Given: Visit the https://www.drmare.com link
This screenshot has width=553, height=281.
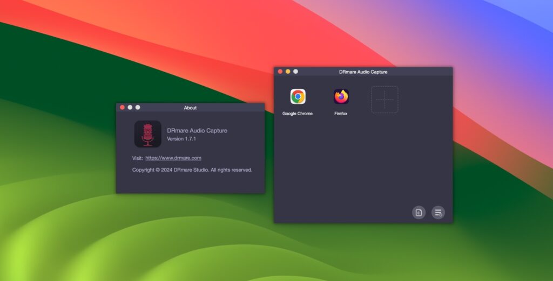Looking at the screenshot, I should (x=173, y=158).
